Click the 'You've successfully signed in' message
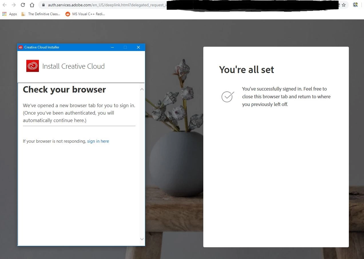This screenshot has width=364, height=259. click(286, 97)
